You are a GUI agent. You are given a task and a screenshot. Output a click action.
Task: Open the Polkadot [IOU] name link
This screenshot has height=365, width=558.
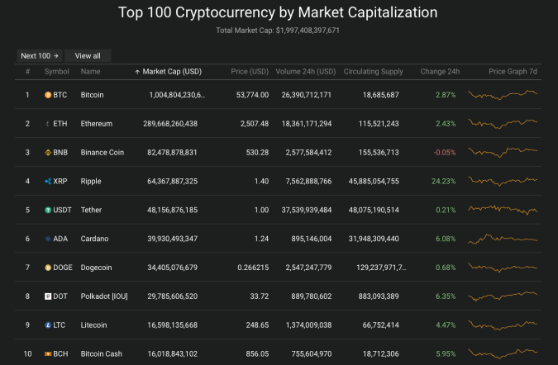(x=104, y=296)
